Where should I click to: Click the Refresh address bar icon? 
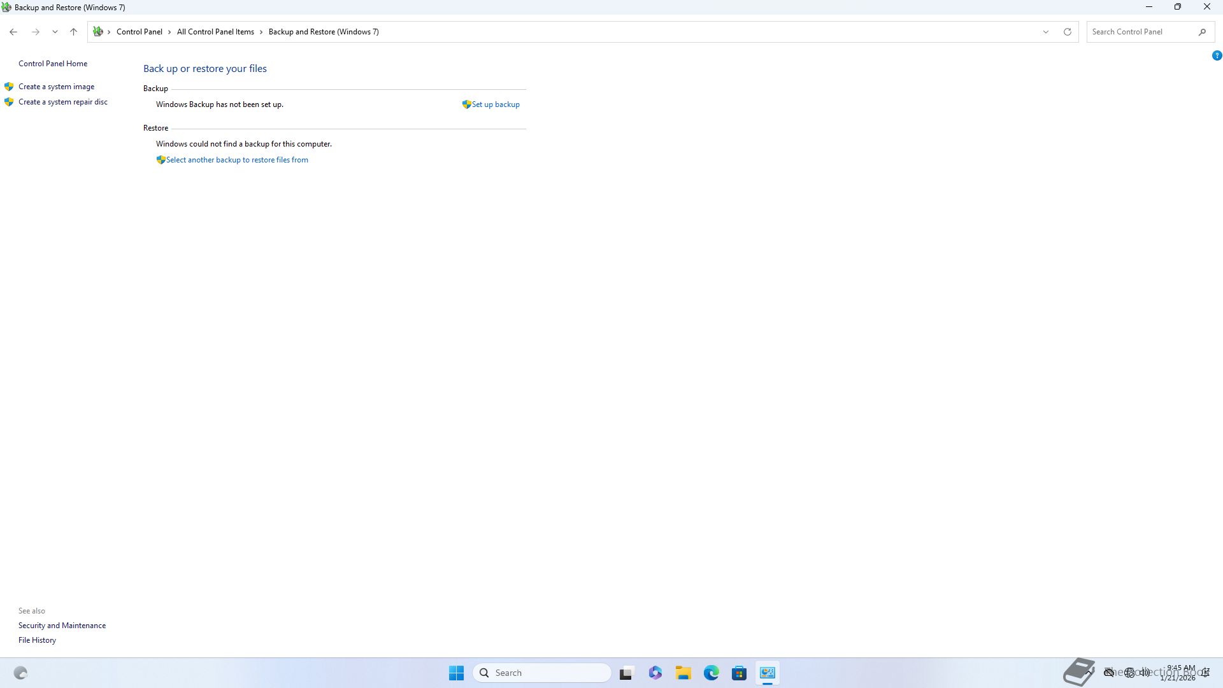pyautogui.click(x=1068, y=32)
